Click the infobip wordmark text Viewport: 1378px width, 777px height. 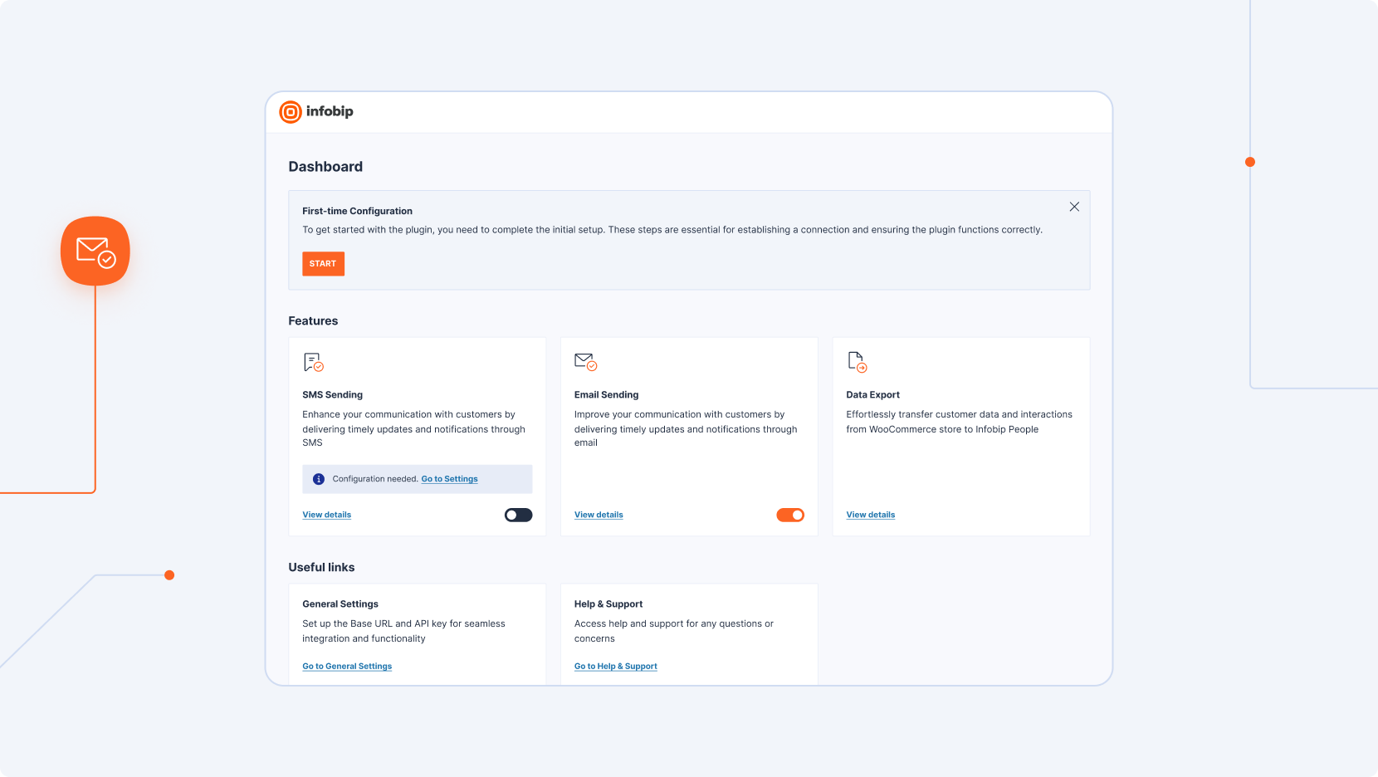[x=330, y=111]
